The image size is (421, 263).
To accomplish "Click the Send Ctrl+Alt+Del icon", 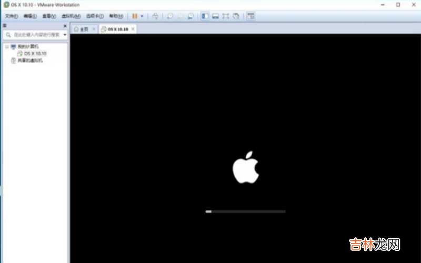I will (x=155, y=16).
